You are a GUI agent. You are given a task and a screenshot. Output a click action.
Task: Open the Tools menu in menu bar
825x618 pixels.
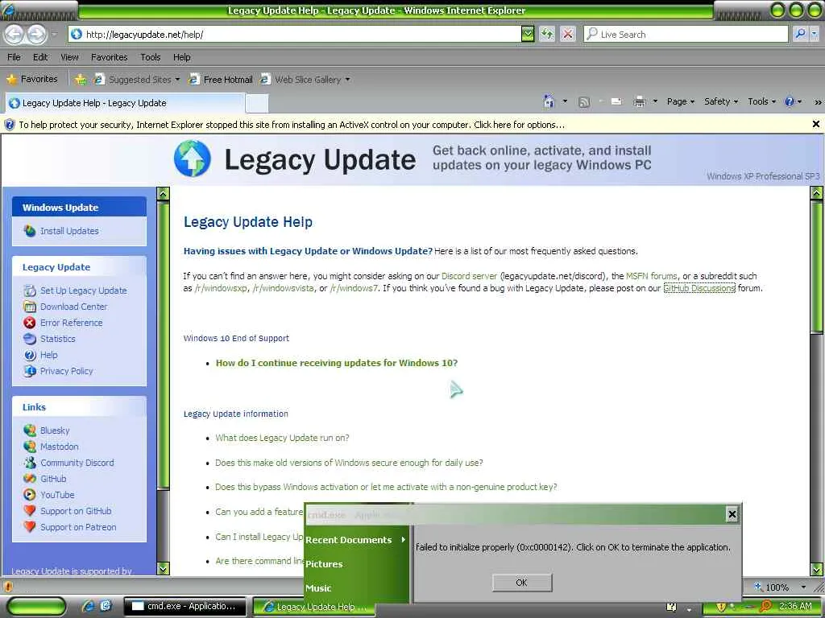click(151, 57)
